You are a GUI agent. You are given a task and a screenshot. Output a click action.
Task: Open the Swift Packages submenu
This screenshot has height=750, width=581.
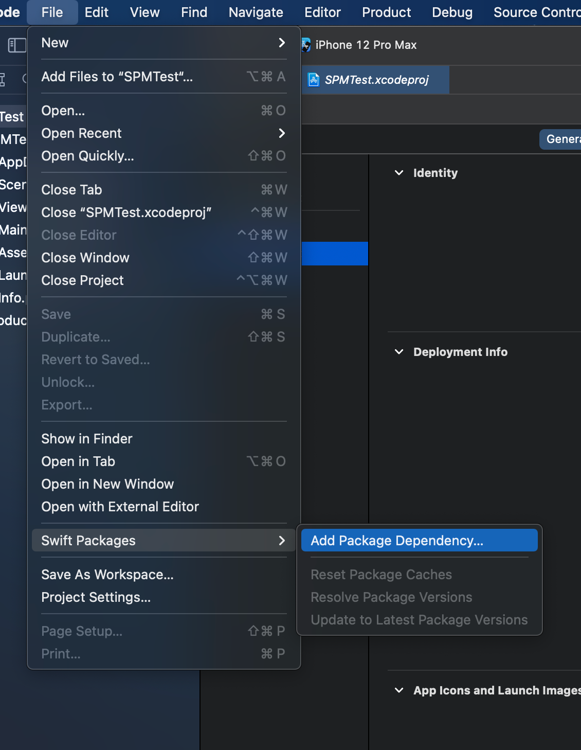88,540
